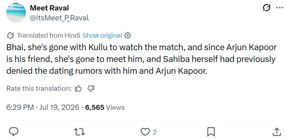
Task: Click the like count number 2
Action: [155, 132]
